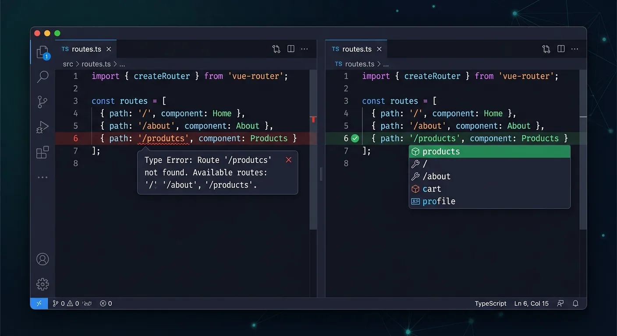Screen dimensions: 617x336
Task: Open notifications via the bell icon
Action: [x=575, y=303]
